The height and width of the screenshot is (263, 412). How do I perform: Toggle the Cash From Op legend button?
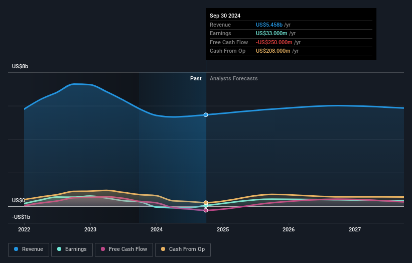183,249
